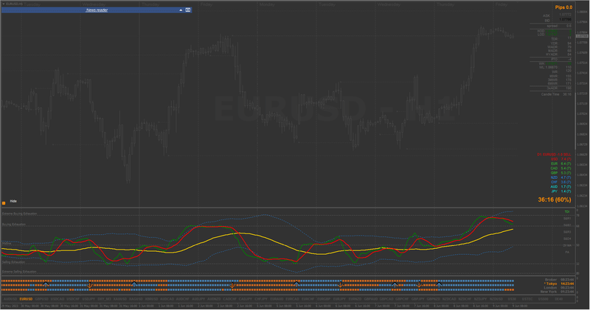The image size is (590, 310).
Task: Switch chart to EURAUD symbol
Action: tap(277, 299)
